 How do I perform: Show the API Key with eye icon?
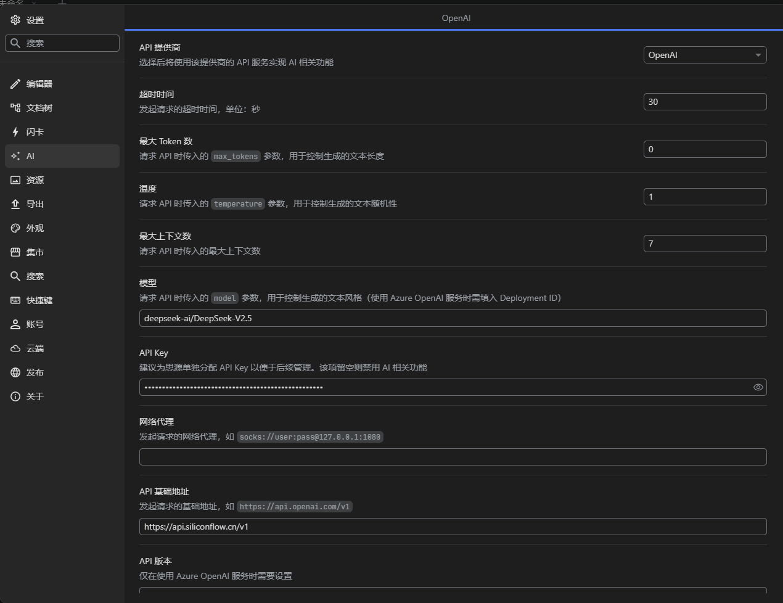click(758, 387)
